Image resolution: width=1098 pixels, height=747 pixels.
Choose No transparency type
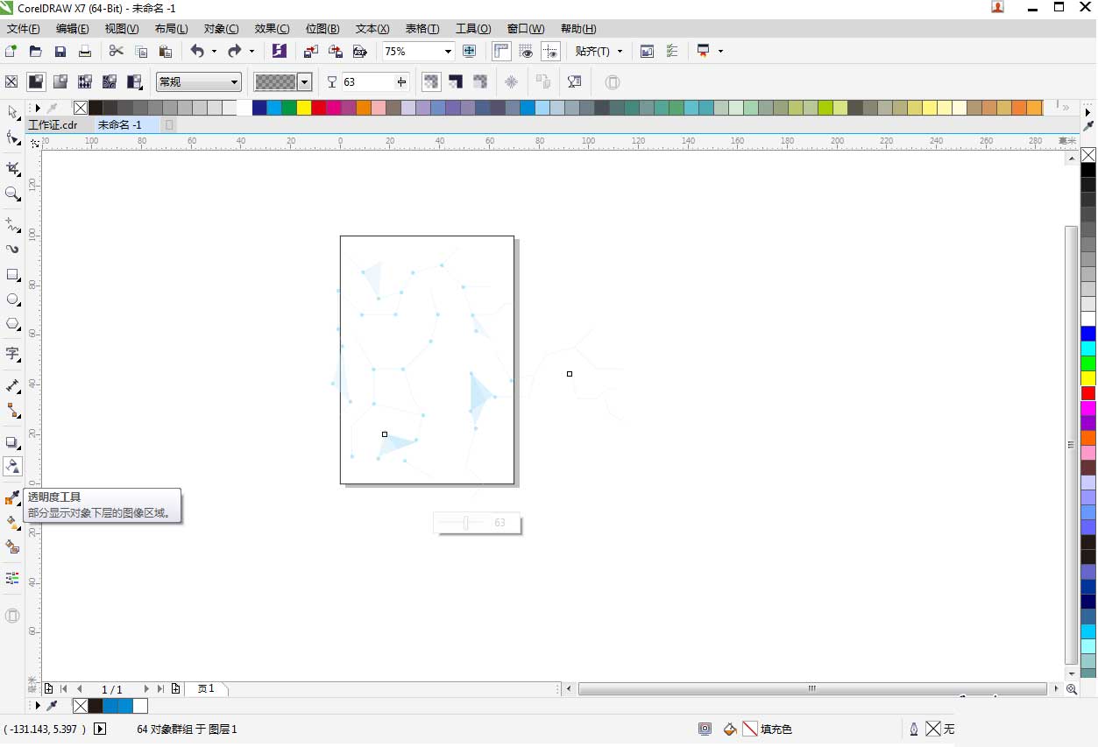11,81
